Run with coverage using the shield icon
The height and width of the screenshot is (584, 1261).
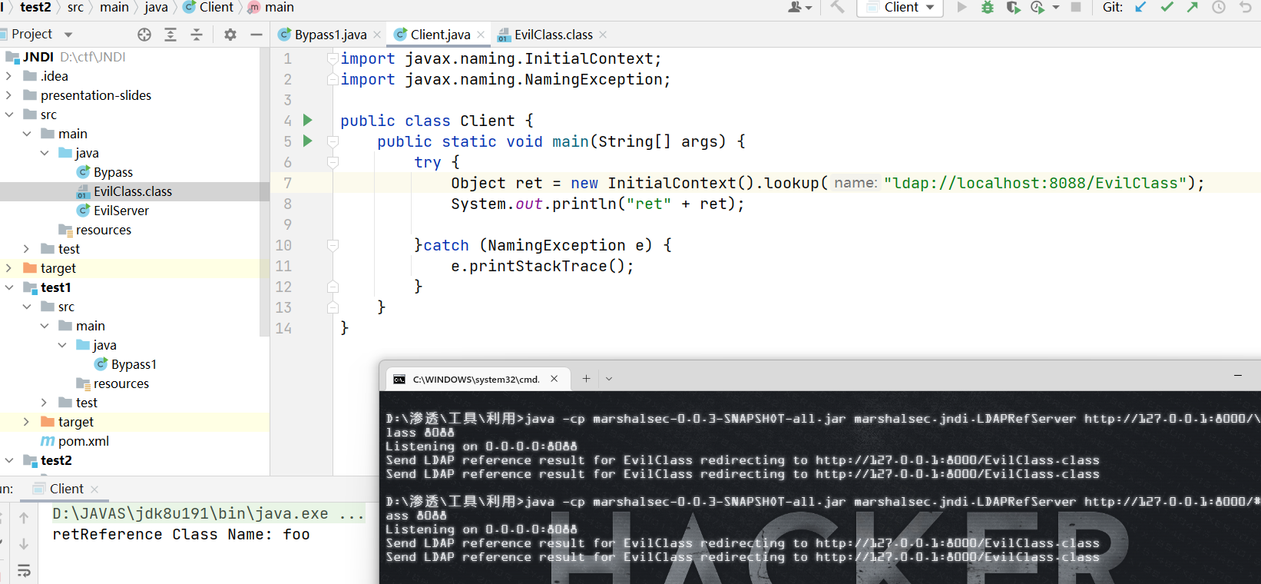pos(1013,8)
